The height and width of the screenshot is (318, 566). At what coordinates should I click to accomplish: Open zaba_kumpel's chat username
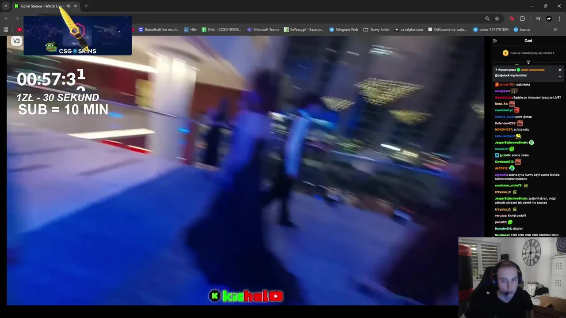505,136
